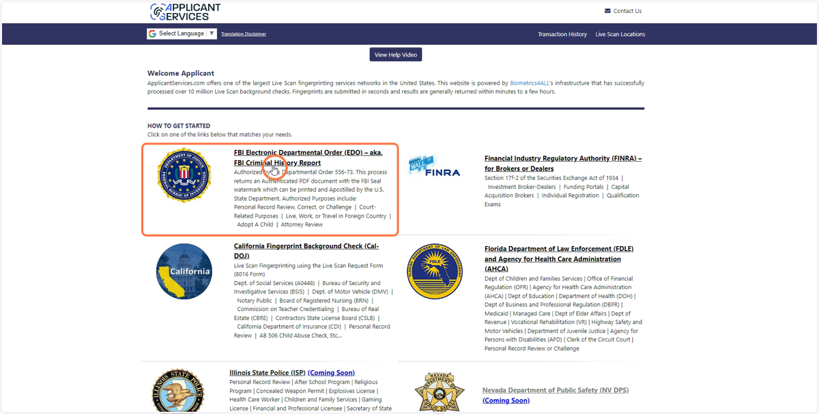Click the 'Welcome Applicant' heading
Screen dimensions: 819x414
[181, 73]
